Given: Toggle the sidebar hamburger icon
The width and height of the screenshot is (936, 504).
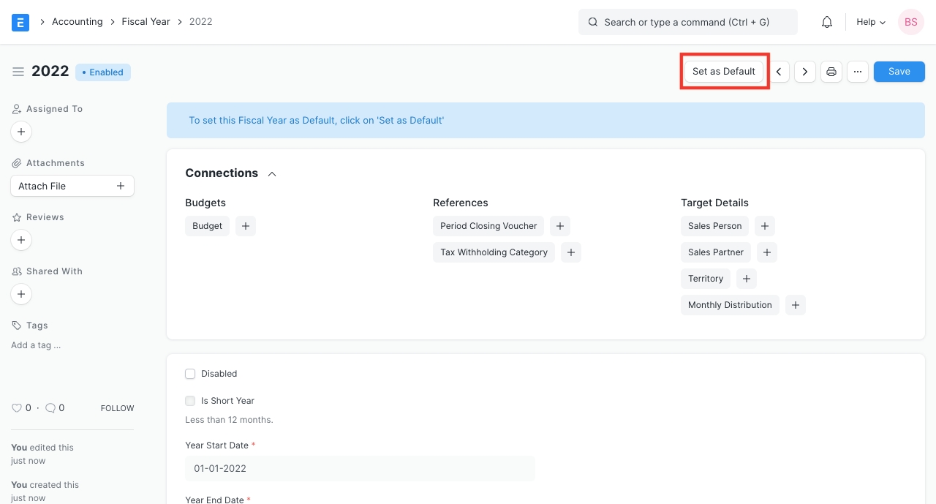Looking at the screenshot, I should 18,72.
